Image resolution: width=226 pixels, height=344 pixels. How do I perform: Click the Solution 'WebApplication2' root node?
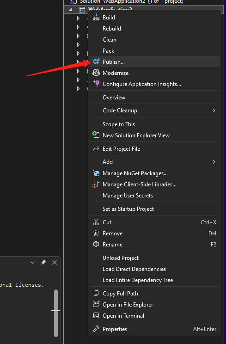(132, 2)
